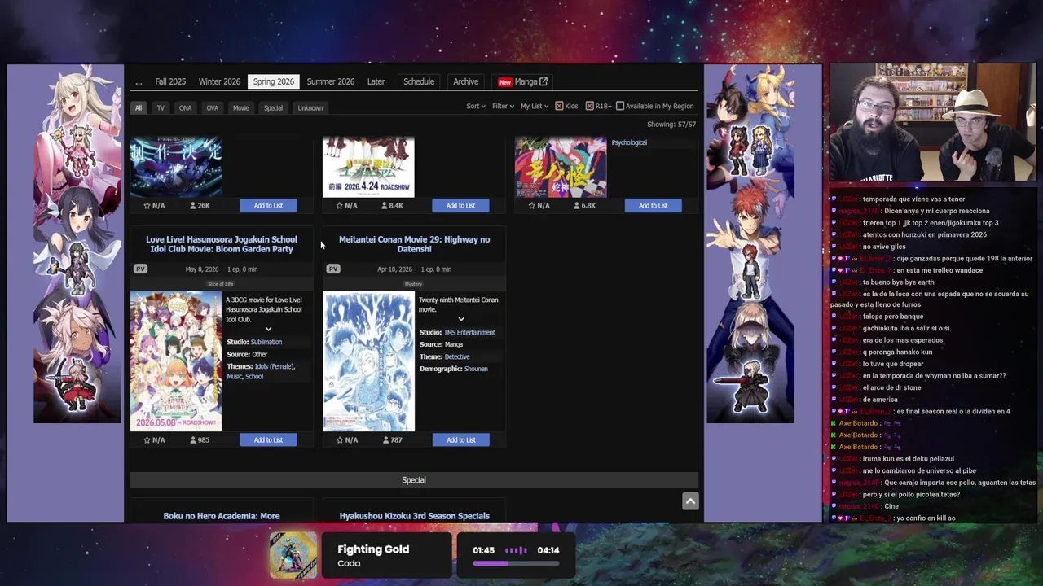Select the All type filter
The height and width of the screenshot is (586, 1043).
click(139, 107)
